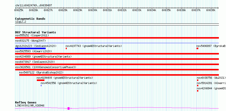Click the 60631k ruler position

pos(107,10)
